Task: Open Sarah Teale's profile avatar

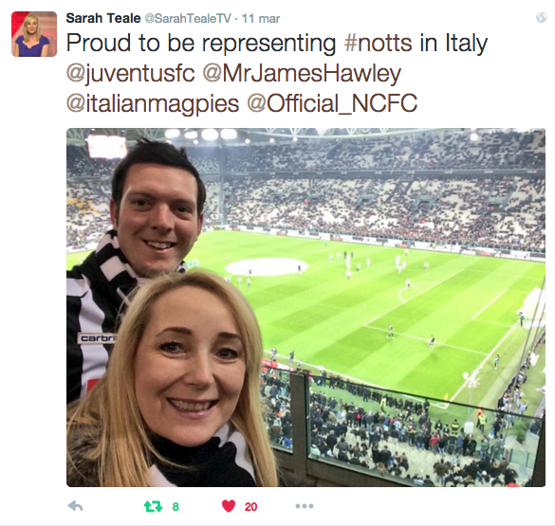Action: point(34,34)
